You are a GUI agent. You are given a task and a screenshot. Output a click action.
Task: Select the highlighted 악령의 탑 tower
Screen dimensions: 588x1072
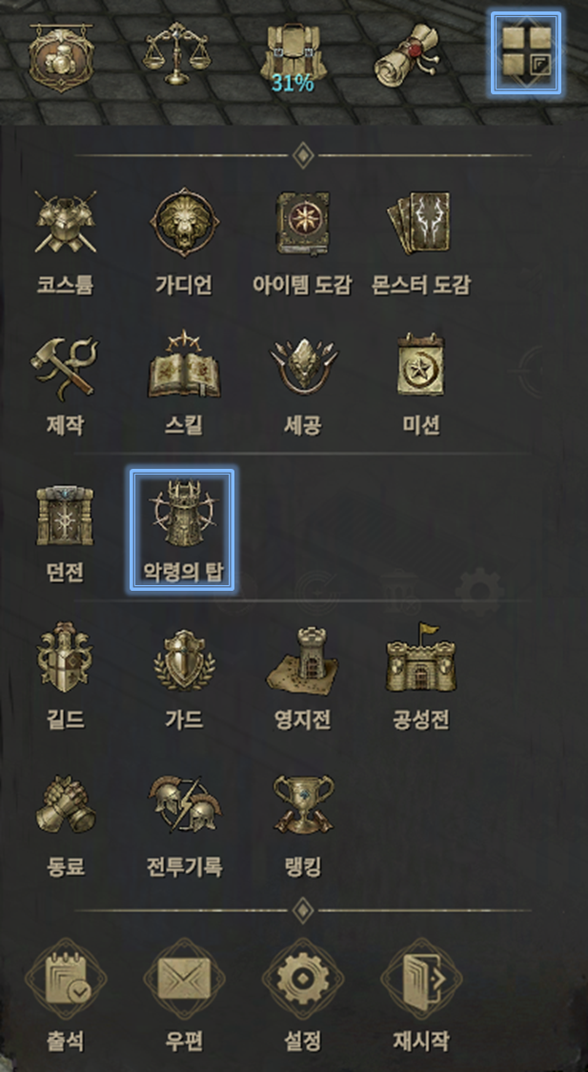tap(183, 530)
